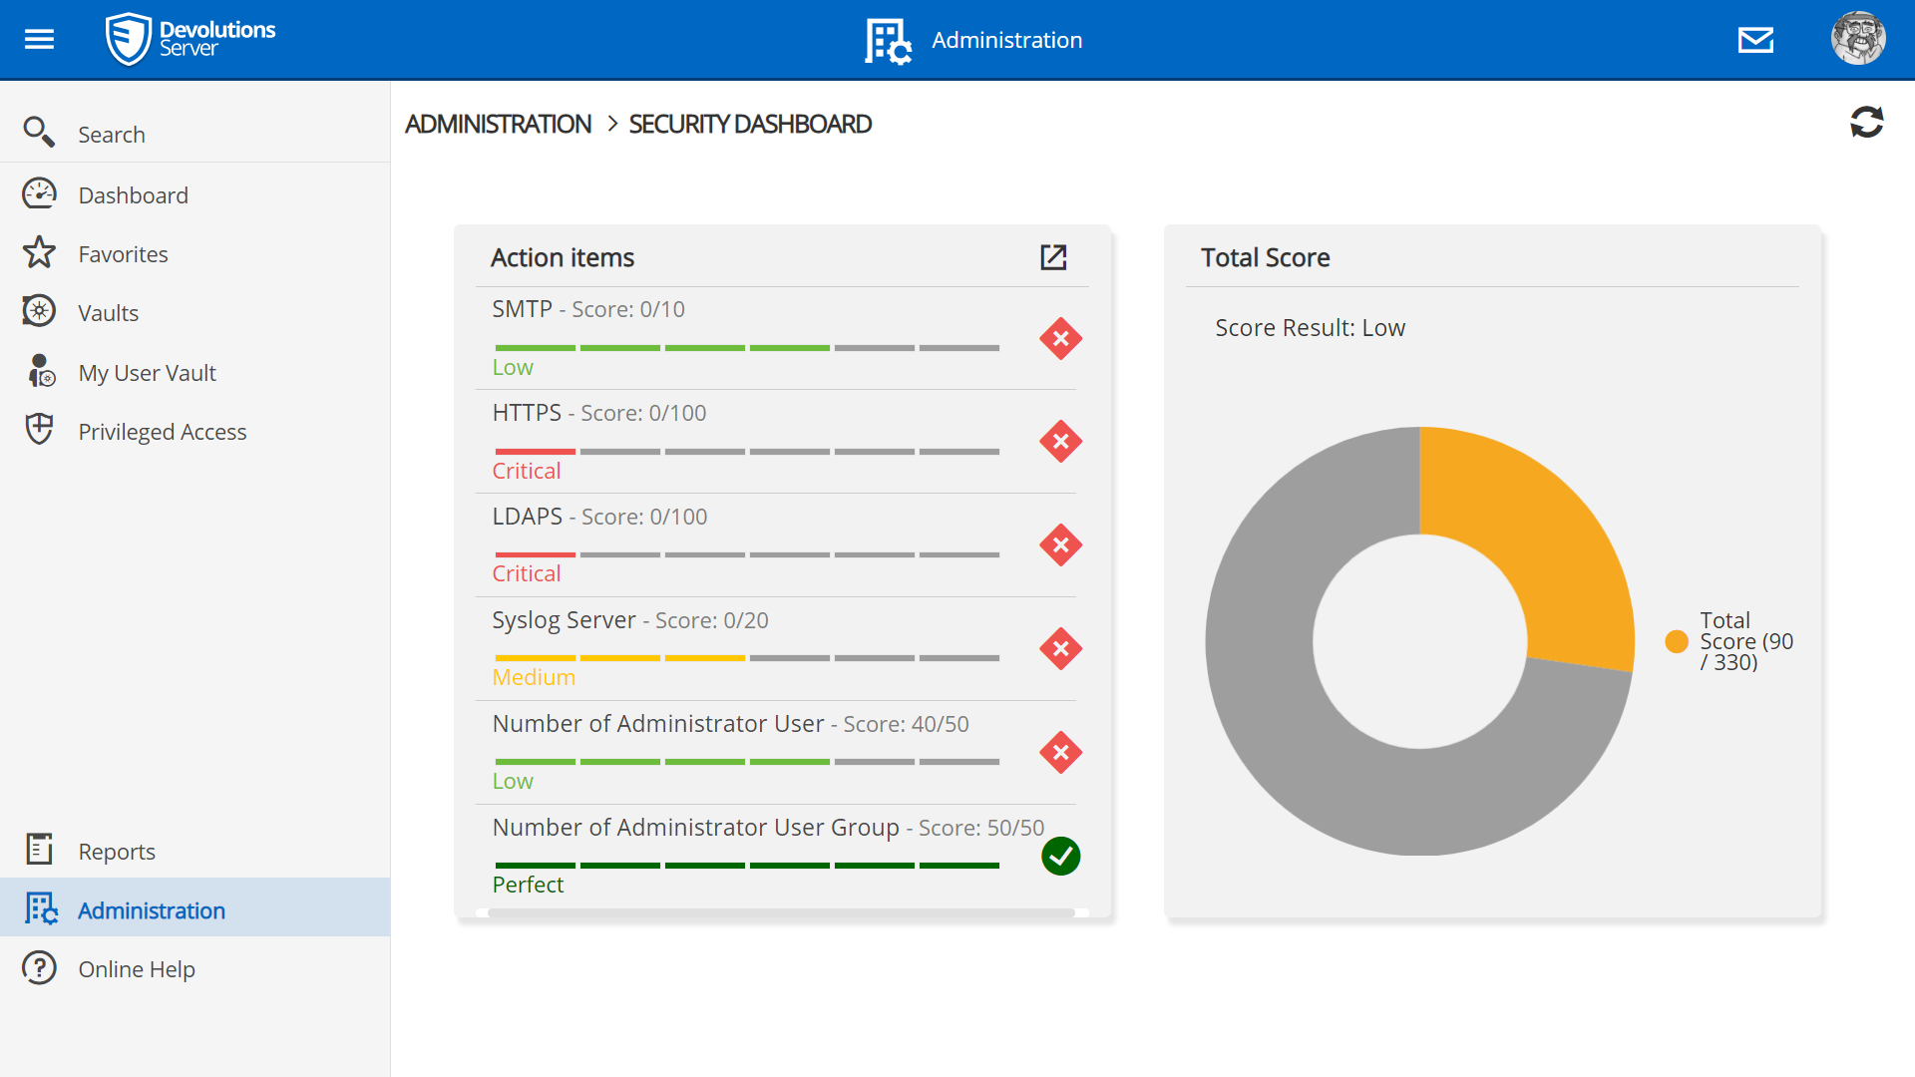Toggle Total Score legend orange swatch
The image size is (1915, 1077).
tap(1677, 641)
